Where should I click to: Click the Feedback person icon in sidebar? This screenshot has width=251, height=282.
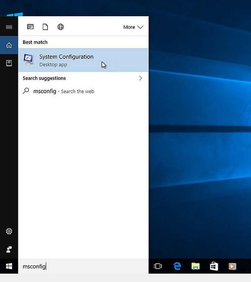(9, 249)
